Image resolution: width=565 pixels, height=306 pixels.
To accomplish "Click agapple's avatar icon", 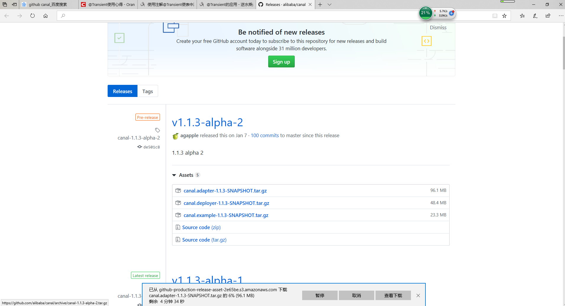I will click(175, 136).
